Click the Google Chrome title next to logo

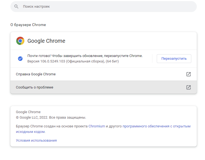coord(46,41)
